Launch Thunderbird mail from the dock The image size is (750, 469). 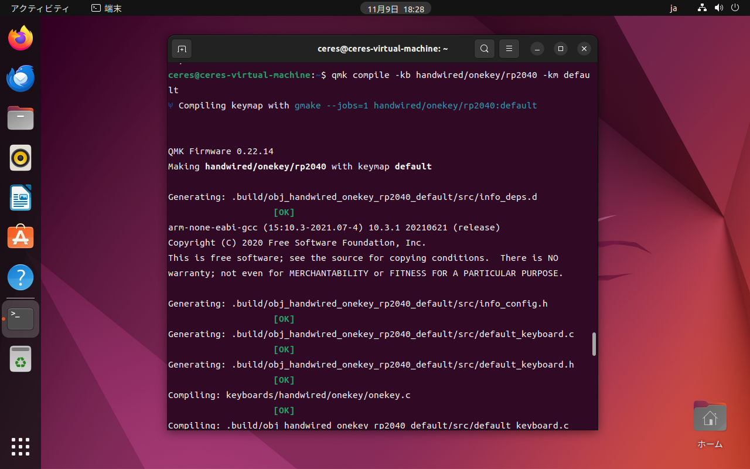click(x=21, y=79)
